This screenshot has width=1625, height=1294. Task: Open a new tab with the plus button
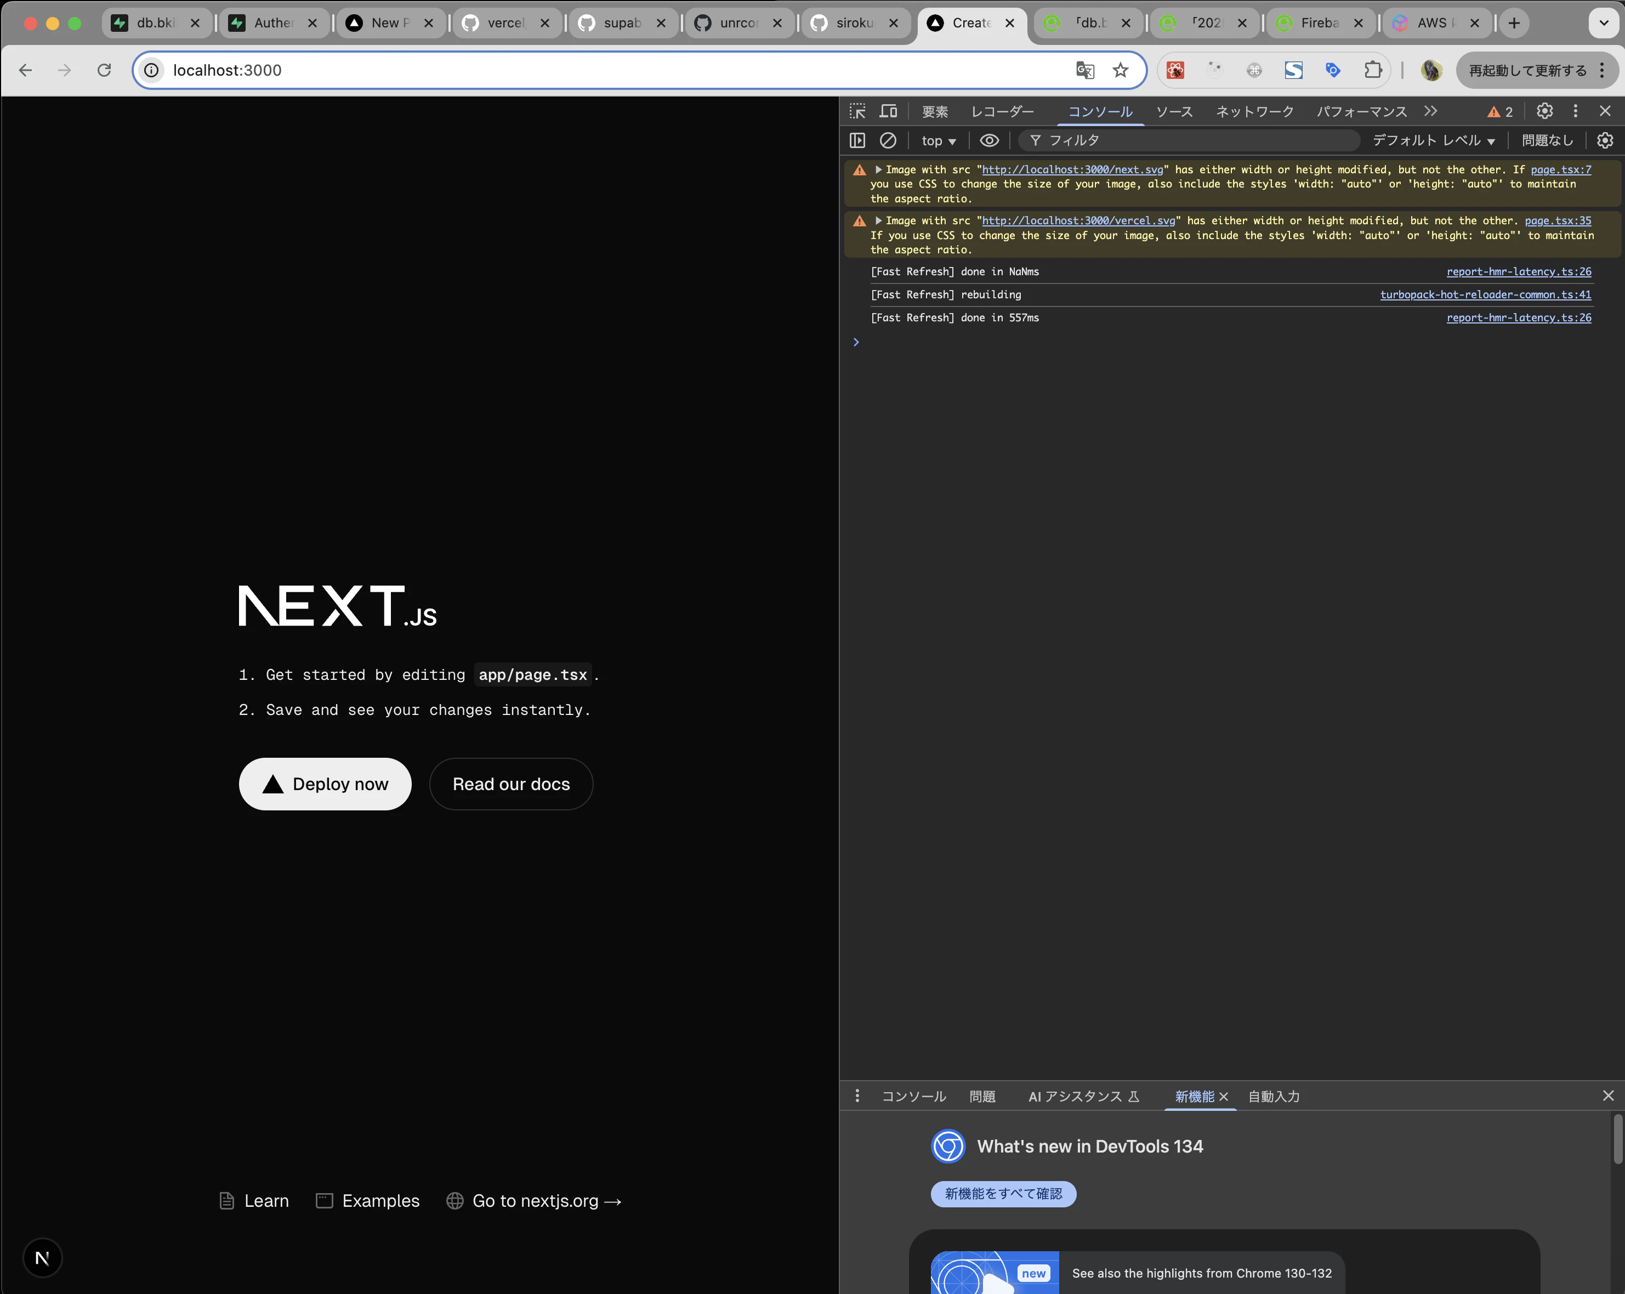pyautogui.click(x=1514, y=24)
